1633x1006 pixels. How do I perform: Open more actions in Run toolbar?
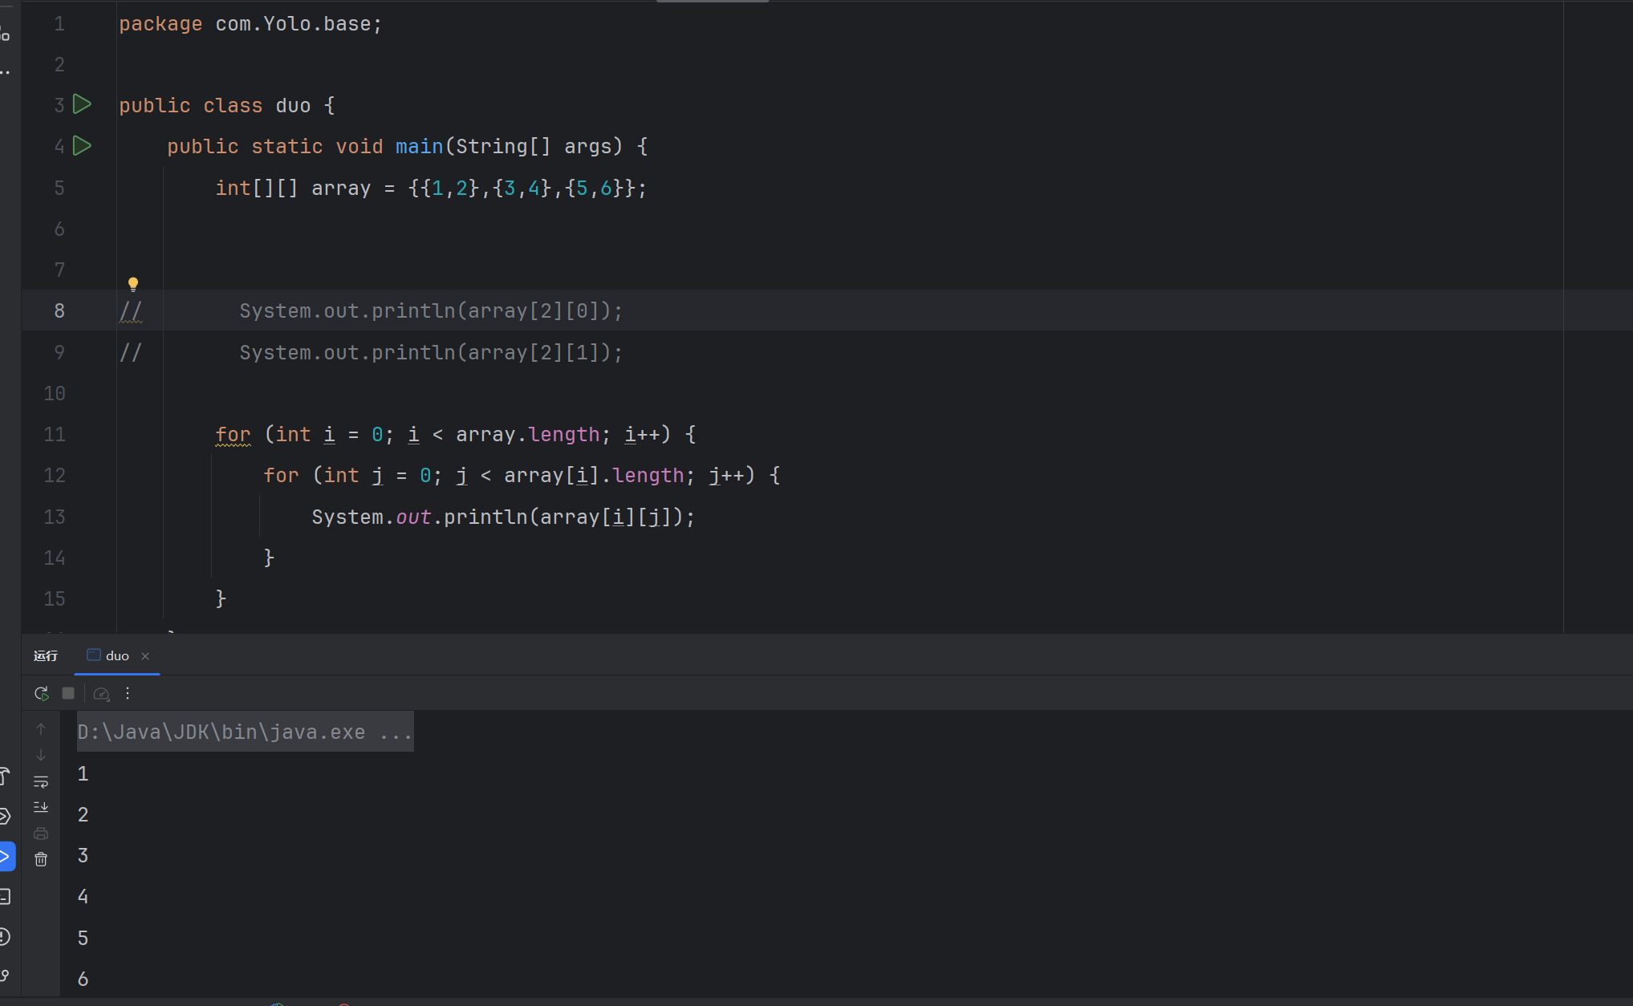tap(128, 693)
